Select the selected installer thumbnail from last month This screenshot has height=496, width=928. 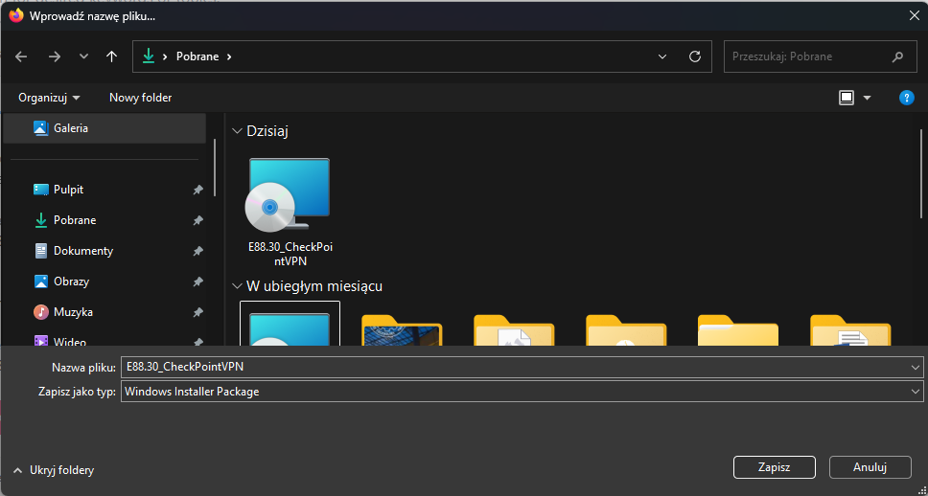[x=290, y=324]
